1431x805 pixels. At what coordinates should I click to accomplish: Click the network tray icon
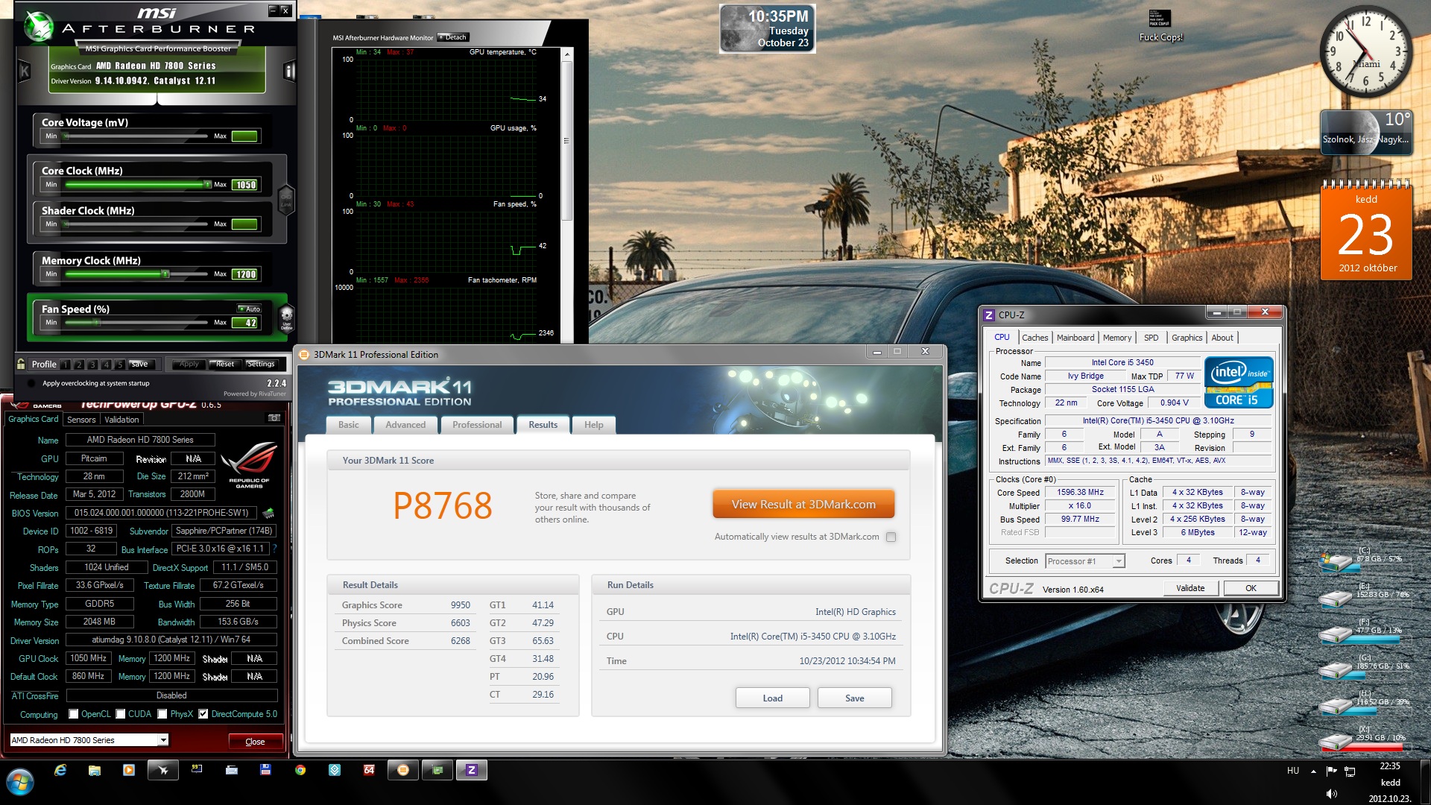pos(1350,771)
